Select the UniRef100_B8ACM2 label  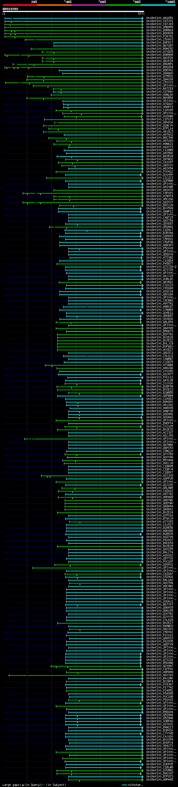160,49
